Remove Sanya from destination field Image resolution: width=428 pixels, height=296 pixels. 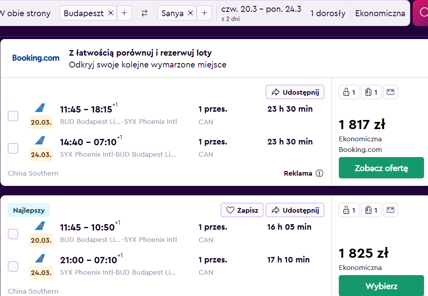(x=191, y=13)
